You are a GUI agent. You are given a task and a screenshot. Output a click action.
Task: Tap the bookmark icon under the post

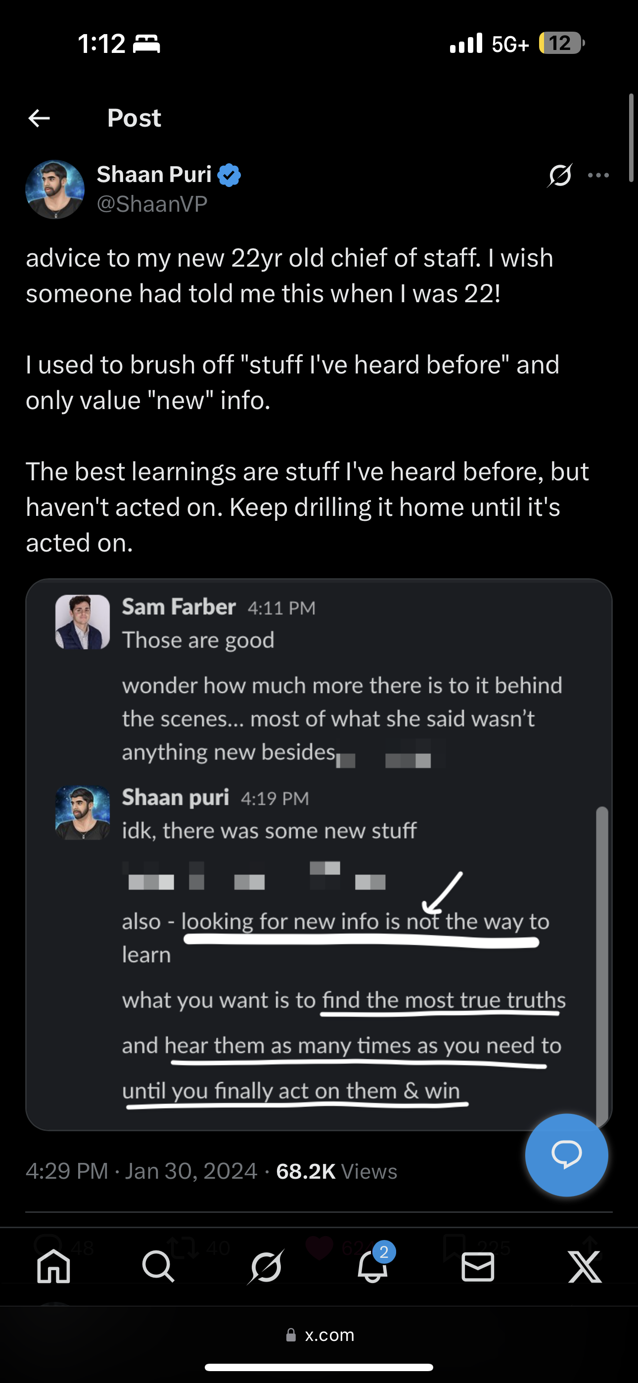tap(455, 1246)
